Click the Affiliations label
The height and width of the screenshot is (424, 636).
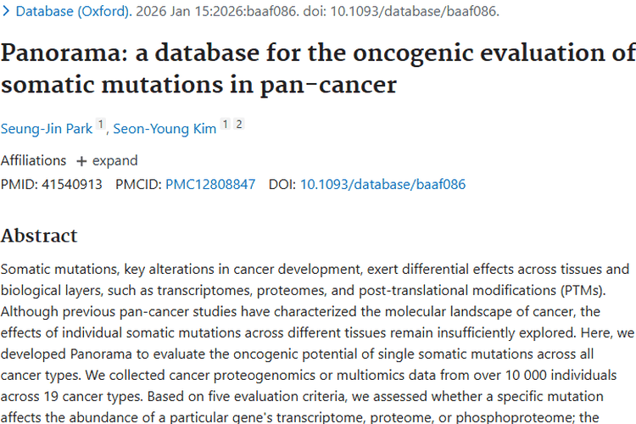[33, 161]
